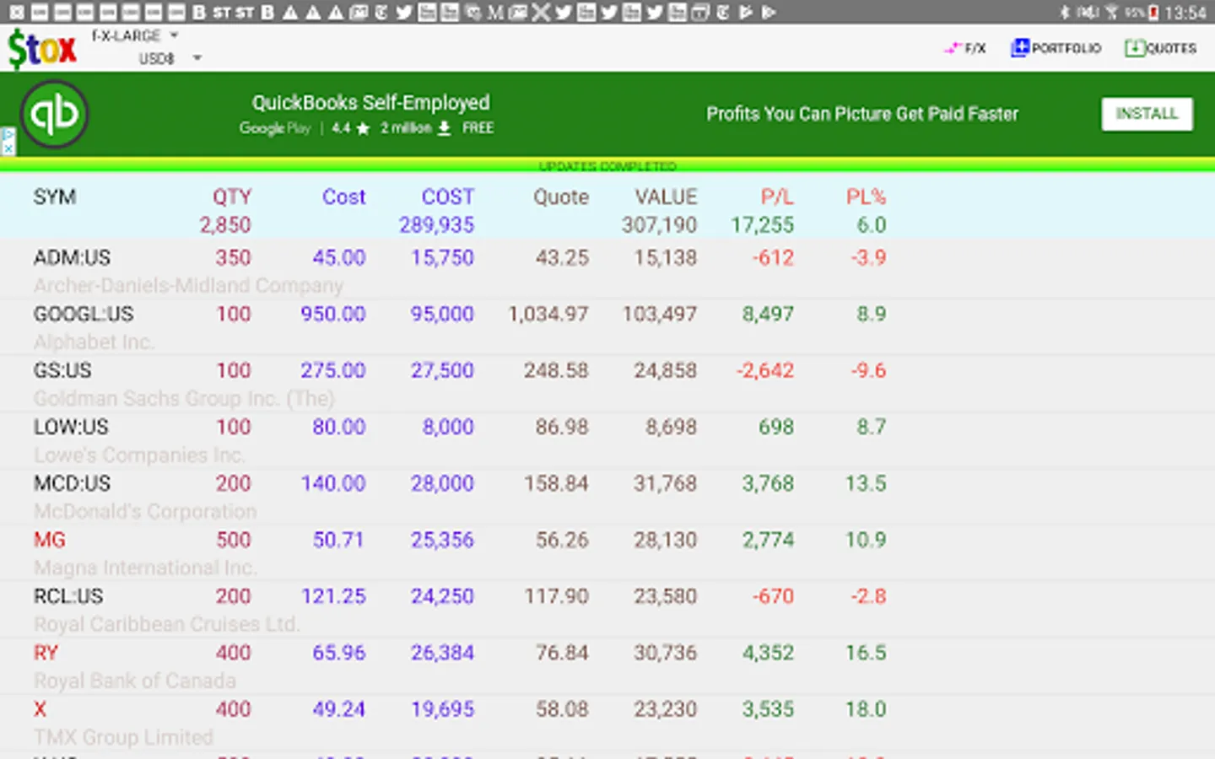
Task: Install QuickBooks Self-Employed via INSTALL button
Action: pos(1146,114)
